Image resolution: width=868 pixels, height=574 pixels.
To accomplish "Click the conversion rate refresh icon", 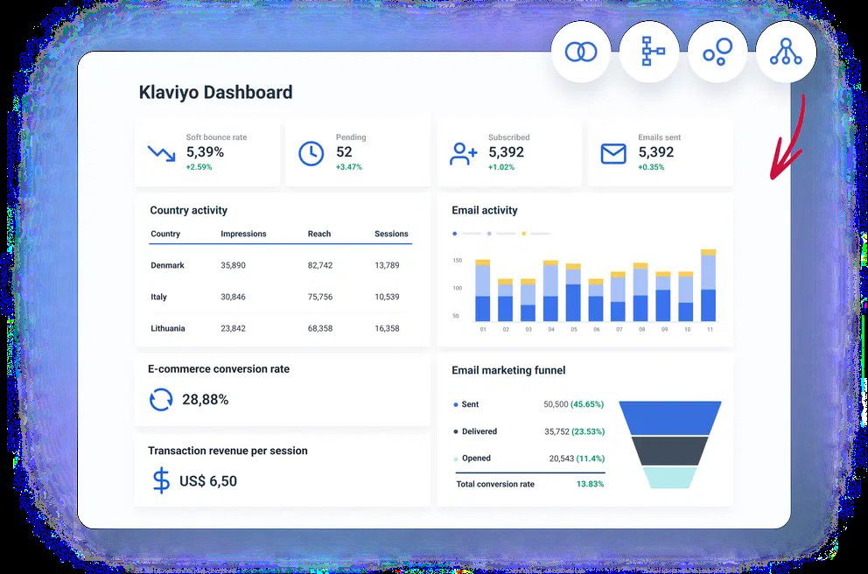I will pyautogui.click(x=160, y=399).
